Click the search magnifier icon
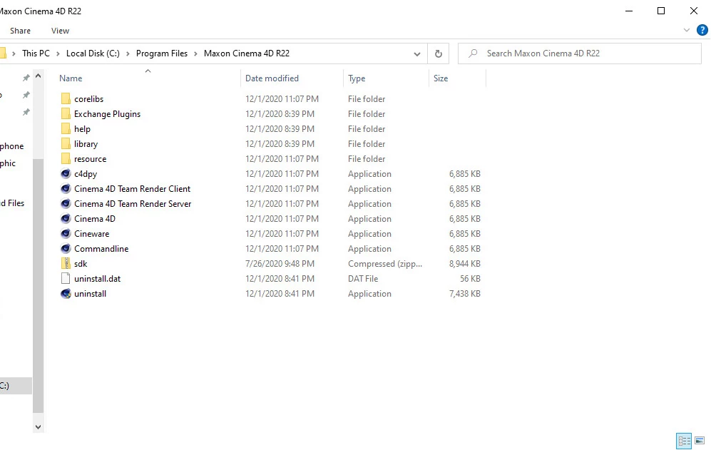711x450 pixels. click(473, 53)
